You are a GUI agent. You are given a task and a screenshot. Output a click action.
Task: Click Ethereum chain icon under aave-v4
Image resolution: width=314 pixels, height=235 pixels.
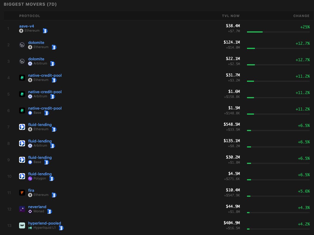click(21, 31)
